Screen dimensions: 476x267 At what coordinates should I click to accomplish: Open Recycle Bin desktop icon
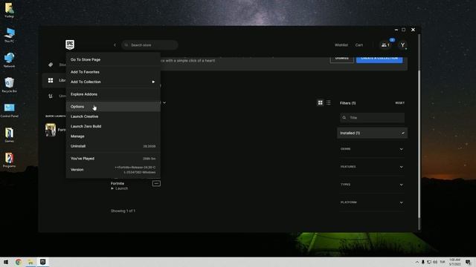pyautogui.click(x=10, y=85)
